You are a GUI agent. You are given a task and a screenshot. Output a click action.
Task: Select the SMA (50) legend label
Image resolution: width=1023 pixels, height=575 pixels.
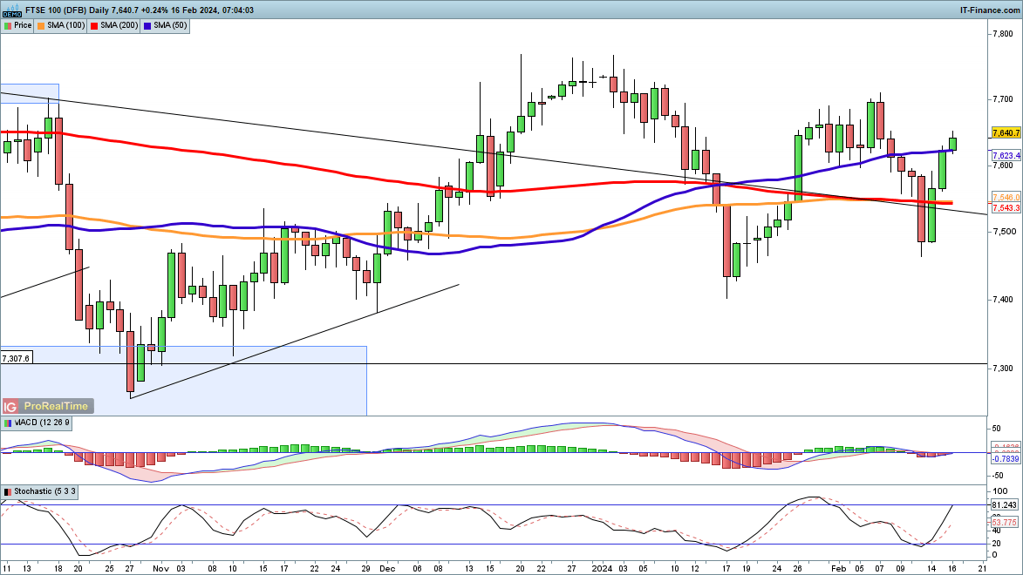coord(170,25)
